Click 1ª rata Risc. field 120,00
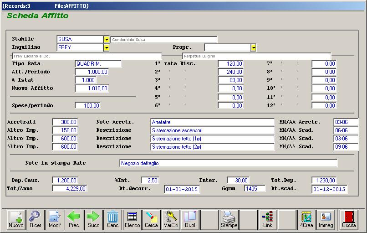 [x=231, y=64]
